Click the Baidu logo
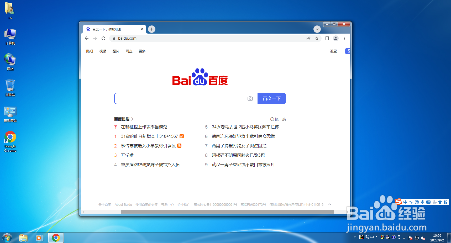 (200, 77)
